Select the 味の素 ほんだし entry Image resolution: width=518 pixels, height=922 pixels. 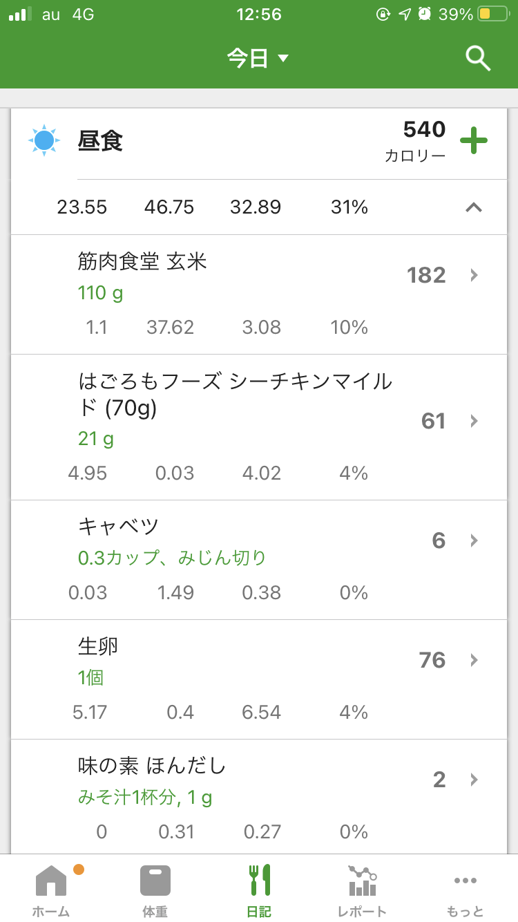(152, 766)
